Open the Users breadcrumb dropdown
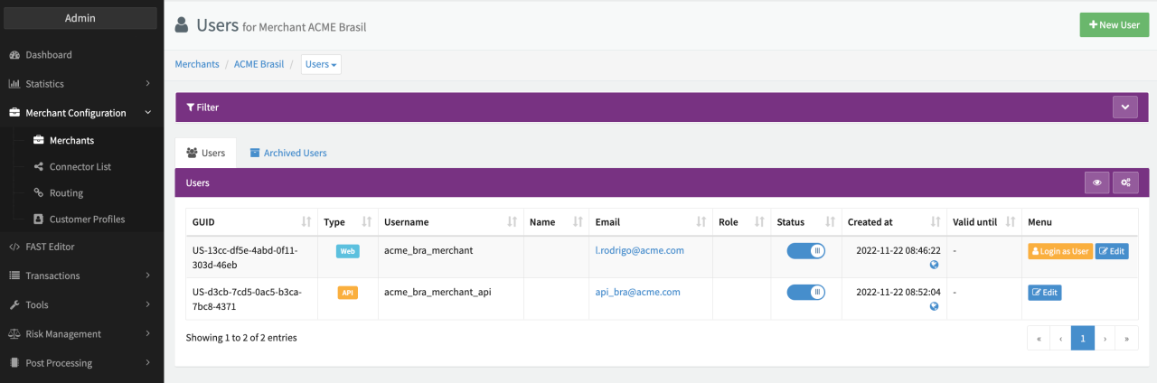 tap(321, 65)
